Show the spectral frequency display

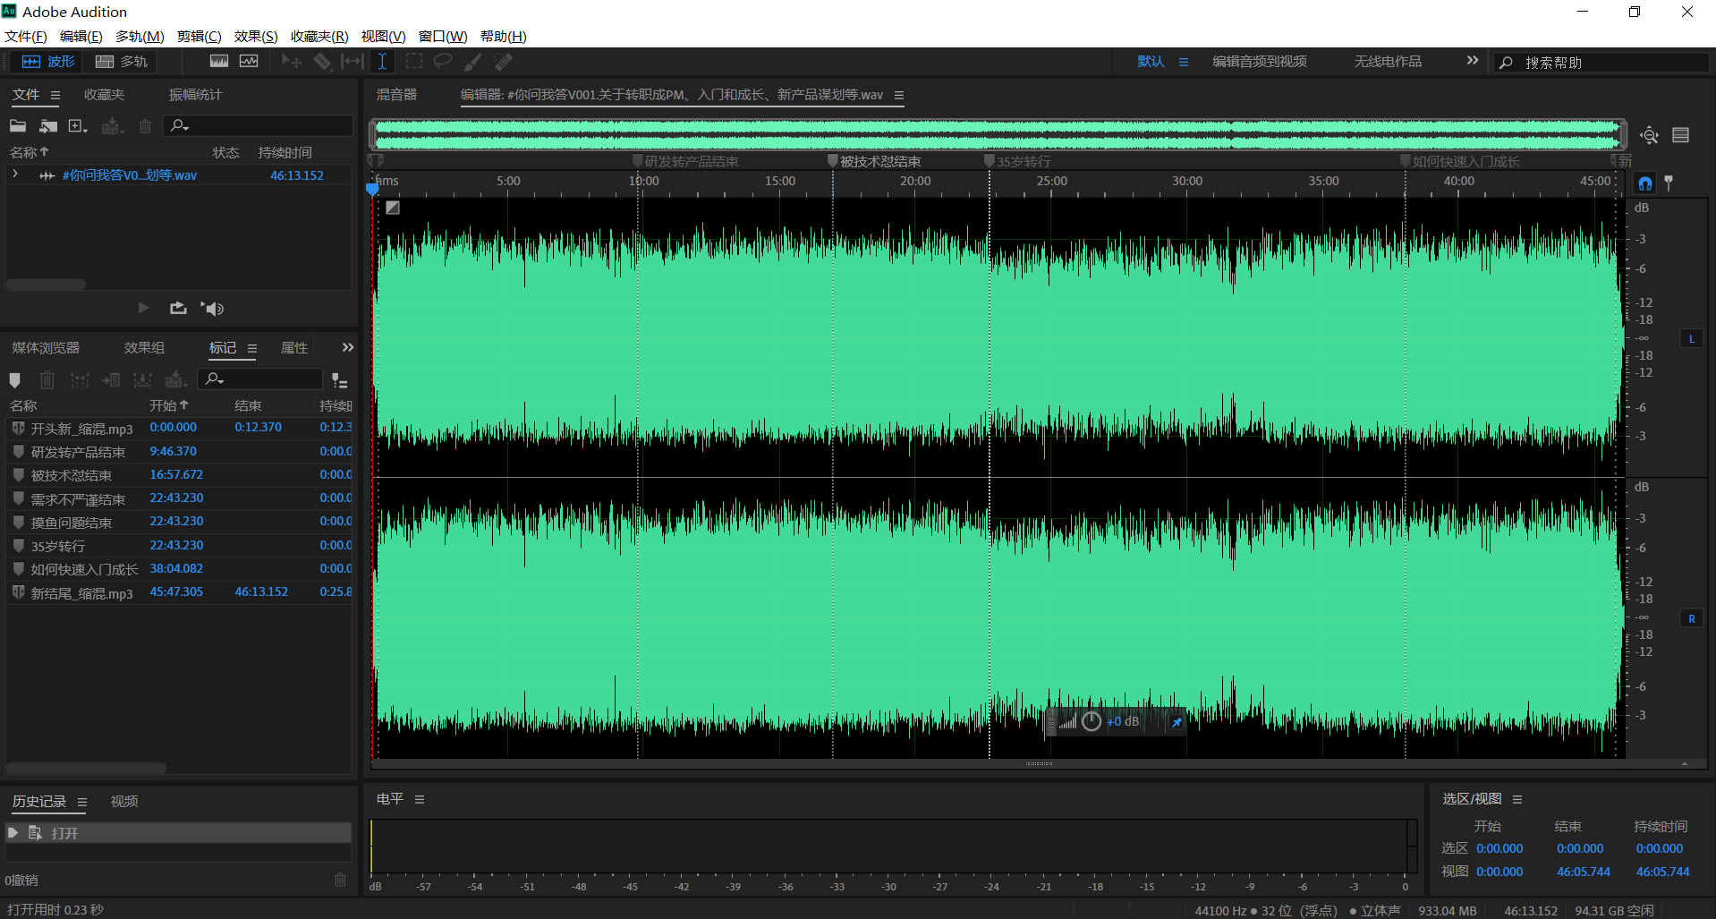(x=219, y=62)
